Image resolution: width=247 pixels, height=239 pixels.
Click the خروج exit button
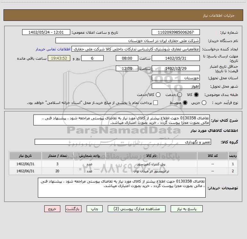coord(52,209)
